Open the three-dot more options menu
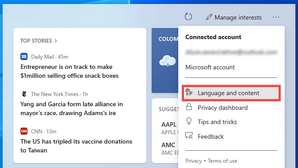 (x=275, y=17)
